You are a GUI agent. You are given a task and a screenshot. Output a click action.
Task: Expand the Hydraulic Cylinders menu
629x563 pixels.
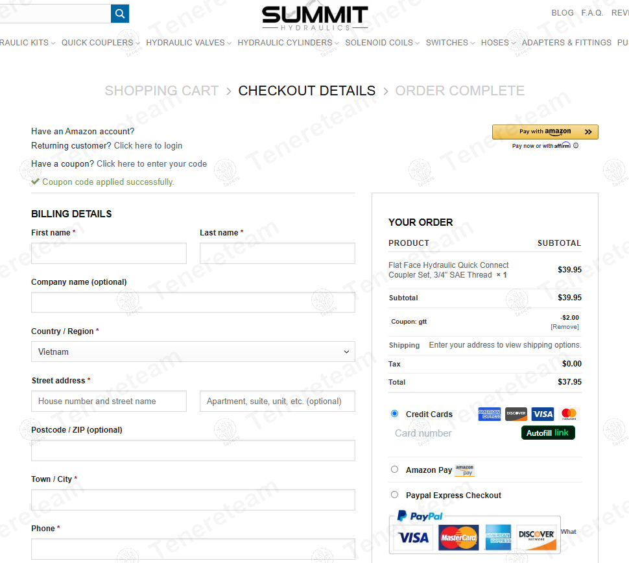click(288, 43)
